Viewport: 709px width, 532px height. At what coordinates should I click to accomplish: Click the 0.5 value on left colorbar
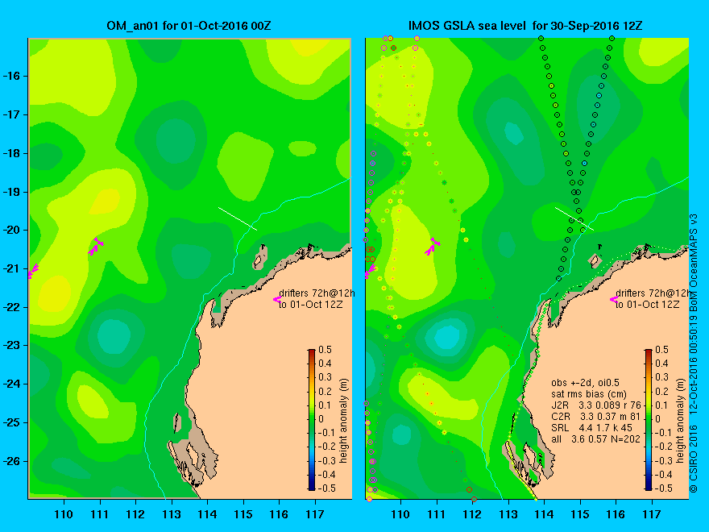point(325,350)
